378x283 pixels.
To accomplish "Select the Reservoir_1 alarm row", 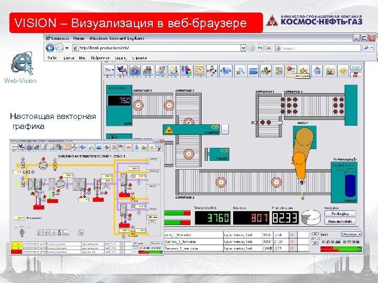I will (x=236, y=248).
